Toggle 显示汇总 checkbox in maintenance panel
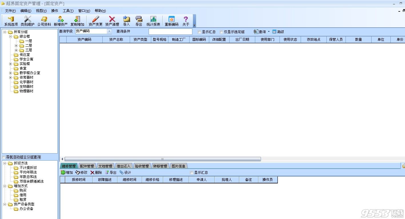405x219 pixels. 192,173
